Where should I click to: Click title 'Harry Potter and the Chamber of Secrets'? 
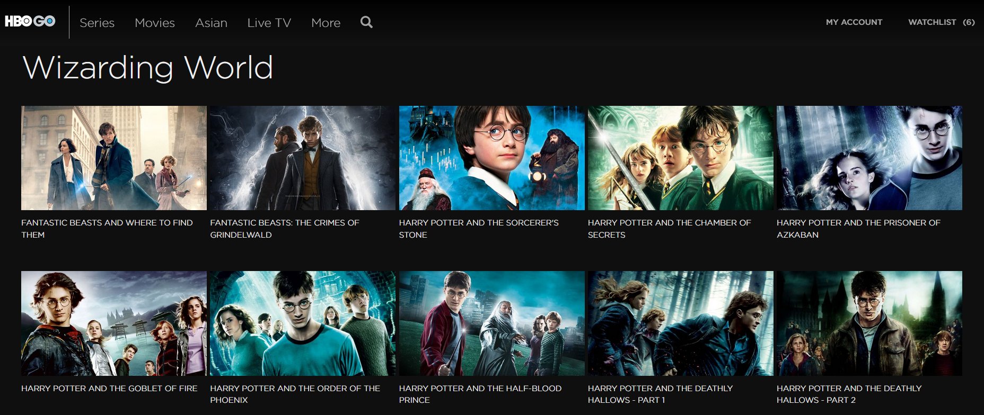point(670,229)
